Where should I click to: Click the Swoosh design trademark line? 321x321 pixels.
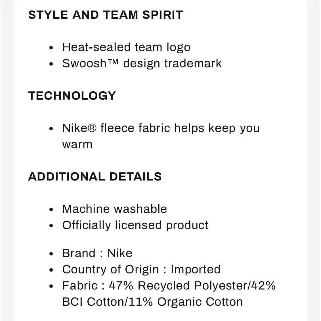pyautogui.click(x=142, y=64)
